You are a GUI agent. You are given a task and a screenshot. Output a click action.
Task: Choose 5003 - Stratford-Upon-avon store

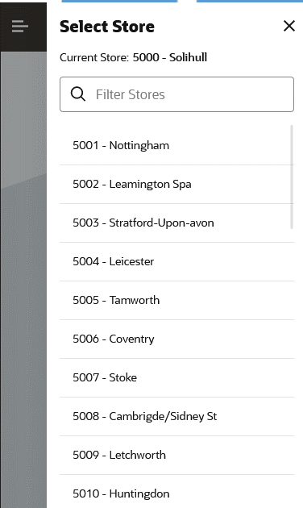tap(176, 223)
